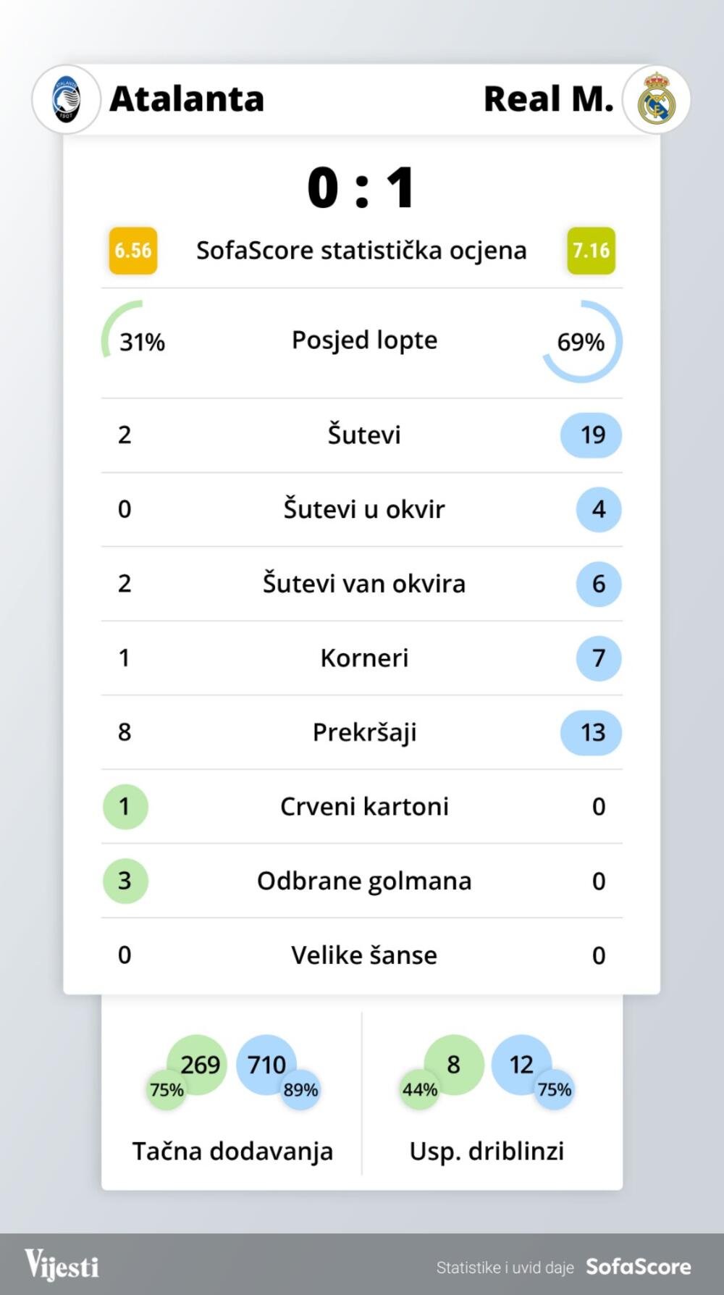This screenshot has height=1295, width=724.
Task: Click Atalanta's 6.56 rating badge
Action: 133,251
